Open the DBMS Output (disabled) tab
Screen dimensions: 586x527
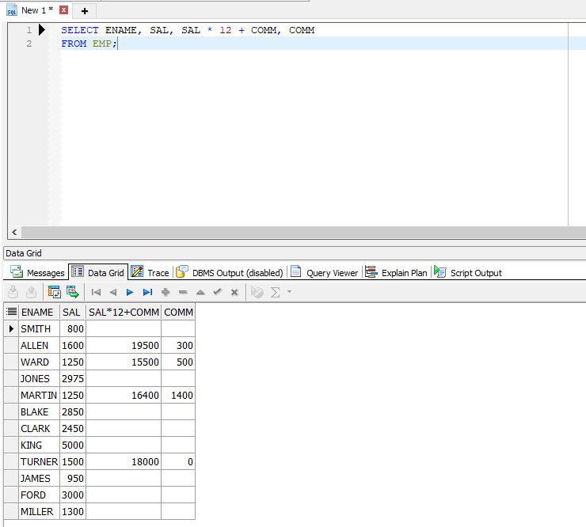click(230, 273)
